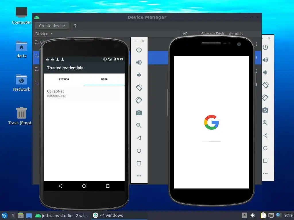Click home circle on left emulator toolbar
Viewport: 294px width, 220px height.
click(x=139, y=151)
